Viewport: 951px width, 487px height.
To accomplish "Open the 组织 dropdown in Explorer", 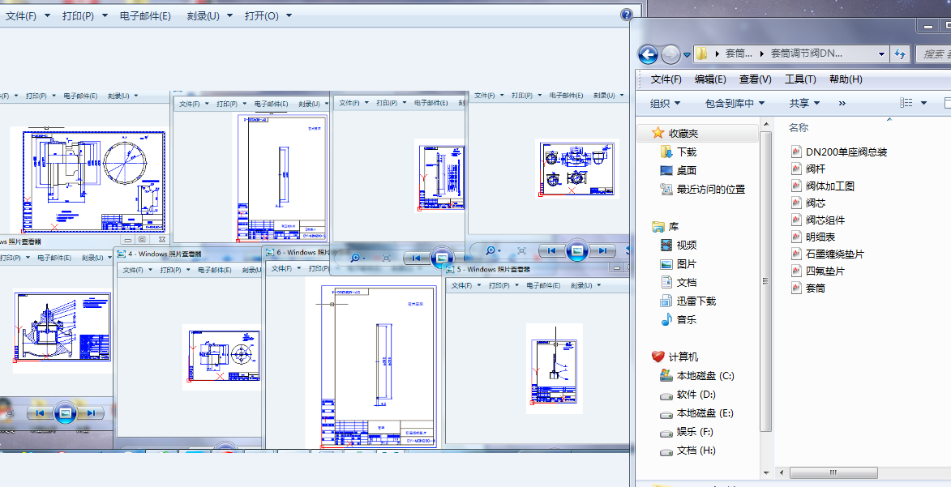I will [x=666, y=103].
